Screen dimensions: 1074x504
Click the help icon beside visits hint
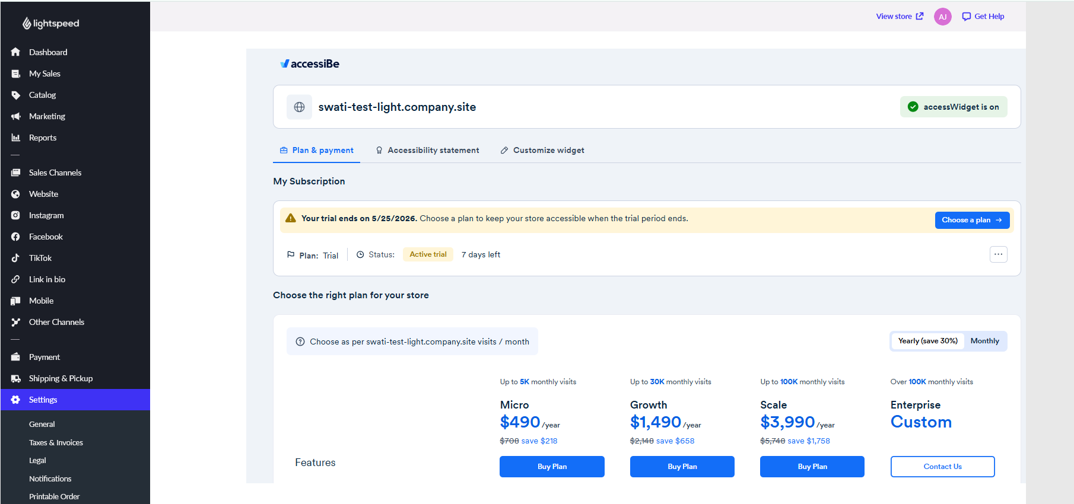pyautogui.click(x=300, y=342)
